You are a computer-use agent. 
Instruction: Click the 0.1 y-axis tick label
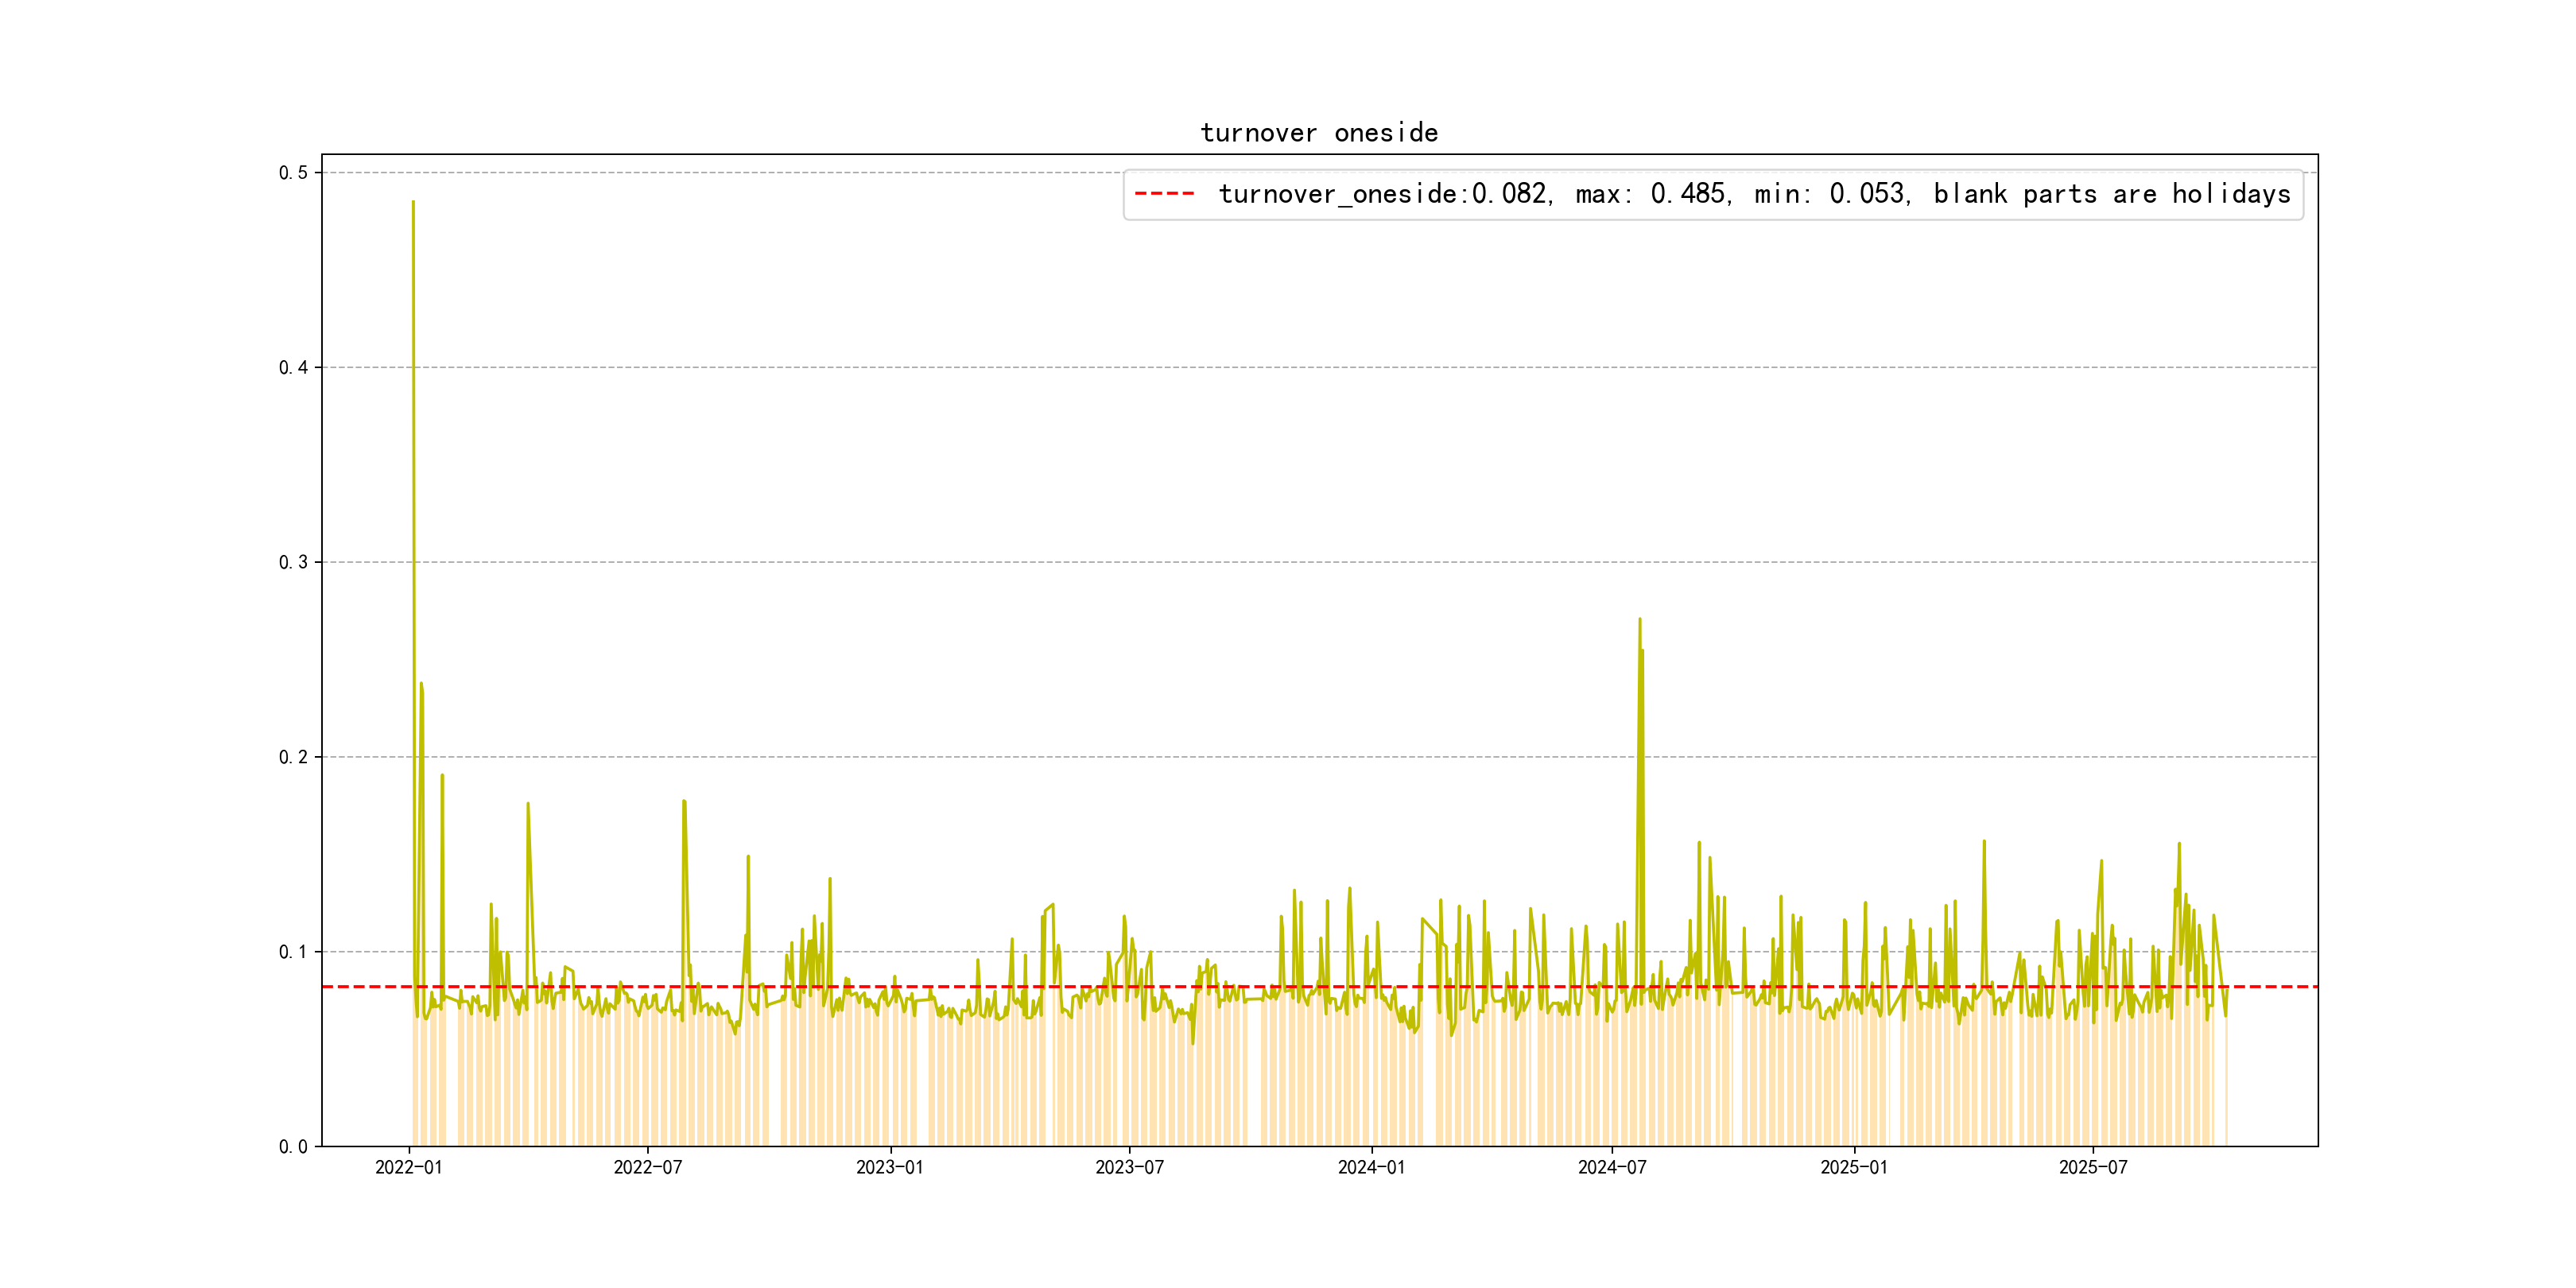(293, 952)
